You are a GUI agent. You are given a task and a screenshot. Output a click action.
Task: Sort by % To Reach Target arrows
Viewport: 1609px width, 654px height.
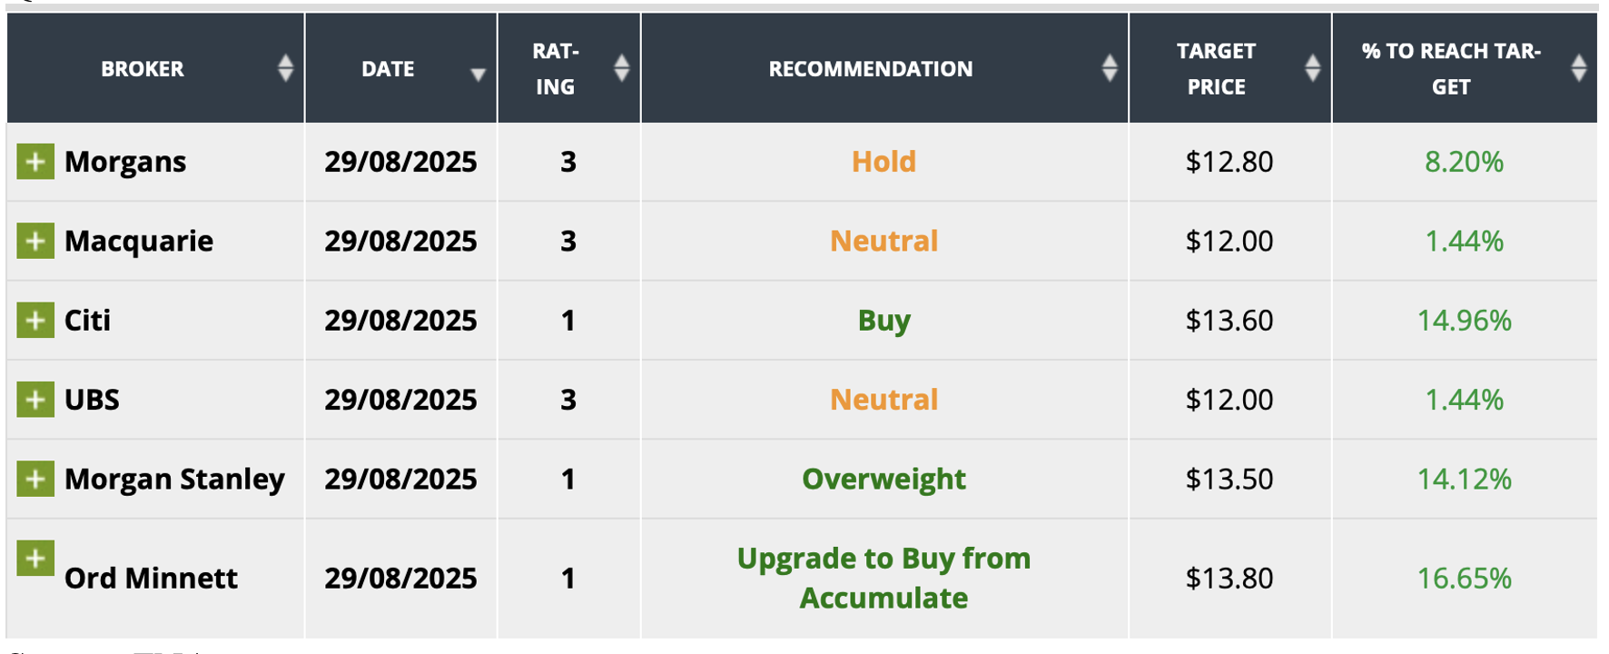(x=1579, y=68)
